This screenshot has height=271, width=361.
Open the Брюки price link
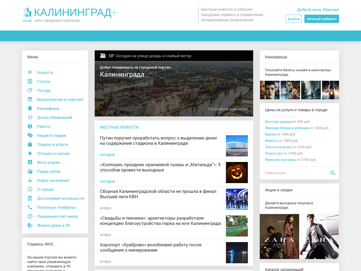pos(270,134)
